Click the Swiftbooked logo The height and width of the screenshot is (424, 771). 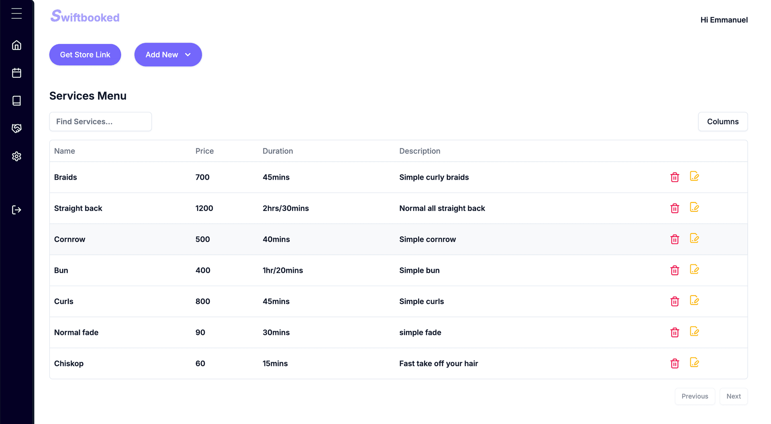tap(85, 16)
